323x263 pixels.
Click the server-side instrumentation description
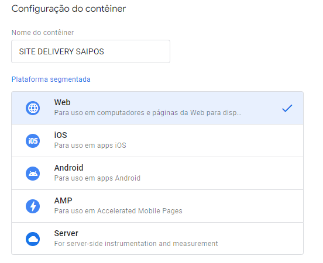pyautogui.click(x=136, y=244)
